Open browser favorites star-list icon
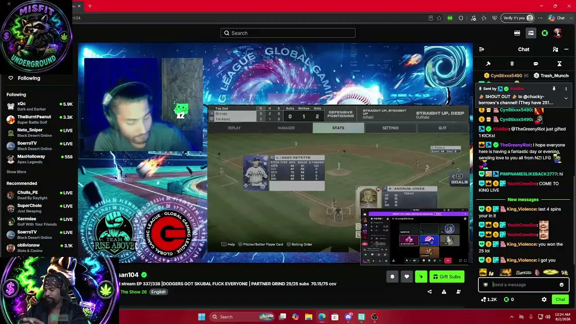Screen dimensions: 576x324 [x=484, y=18]
